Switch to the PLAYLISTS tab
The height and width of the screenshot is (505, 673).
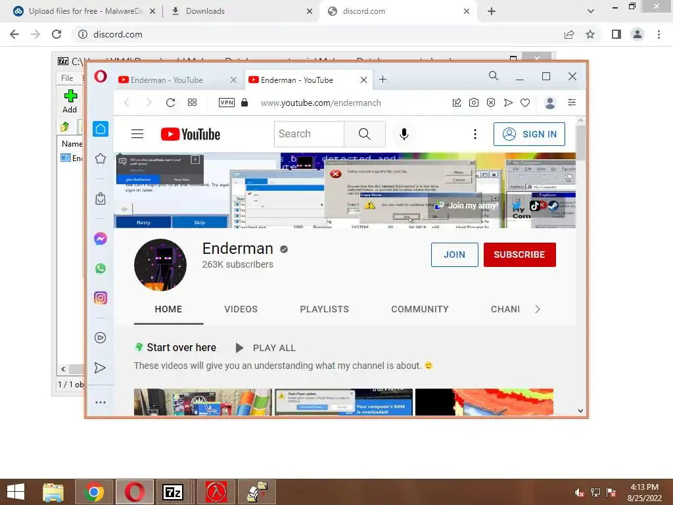[325, 309]
